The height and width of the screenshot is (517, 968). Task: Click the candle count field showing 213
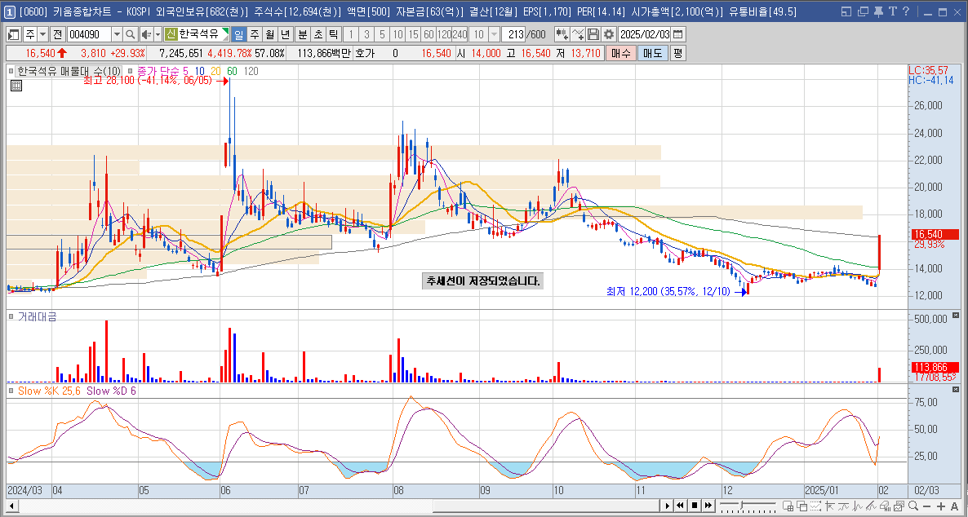click(513, 34)
